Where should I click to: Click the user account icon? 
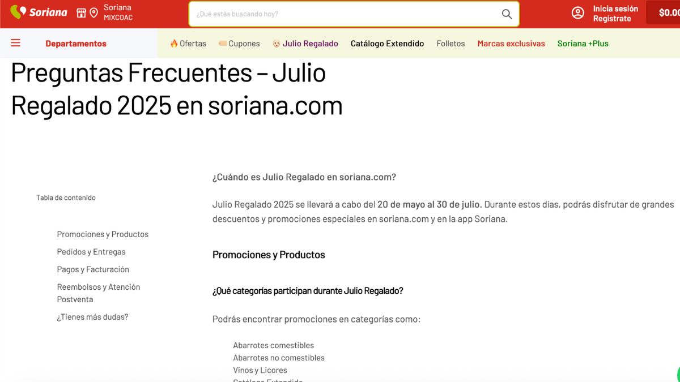click(x=578, y=13)
